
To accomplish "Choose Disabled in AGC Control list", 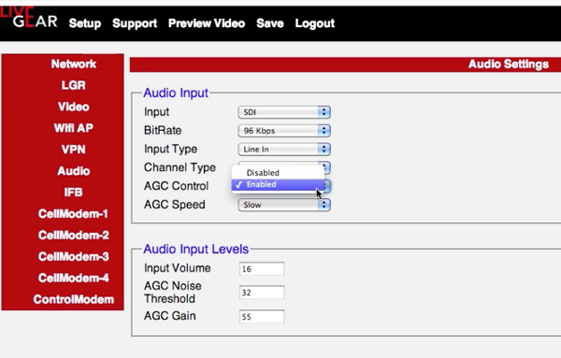I will [x=278, y=173].
